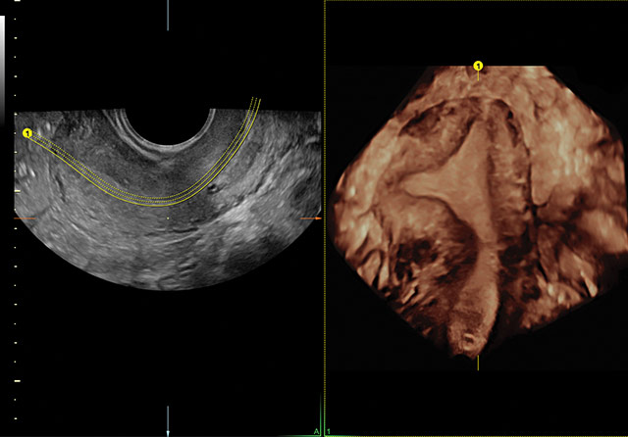
Task: Click the orange plane marker on the left edge
Action: [x=24, y=217]
